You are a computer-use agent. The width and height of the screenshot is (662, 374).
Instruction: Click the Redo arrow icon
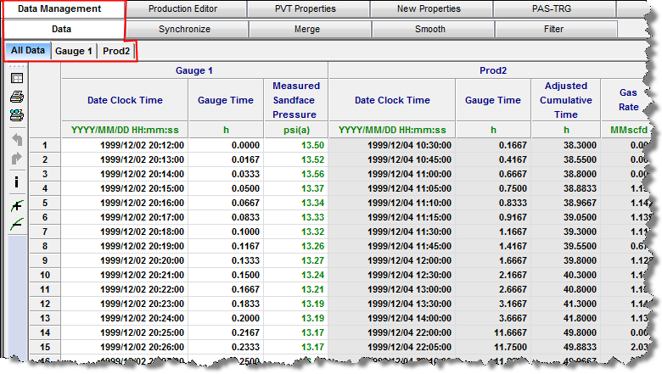[x=16, y=158]
